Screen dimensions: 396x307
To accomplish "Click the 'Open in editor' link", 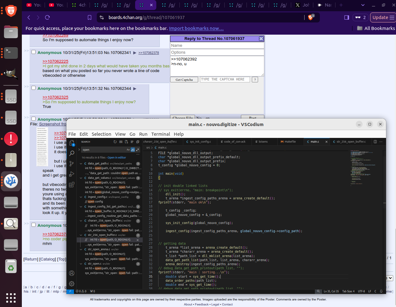I will 117,158.
